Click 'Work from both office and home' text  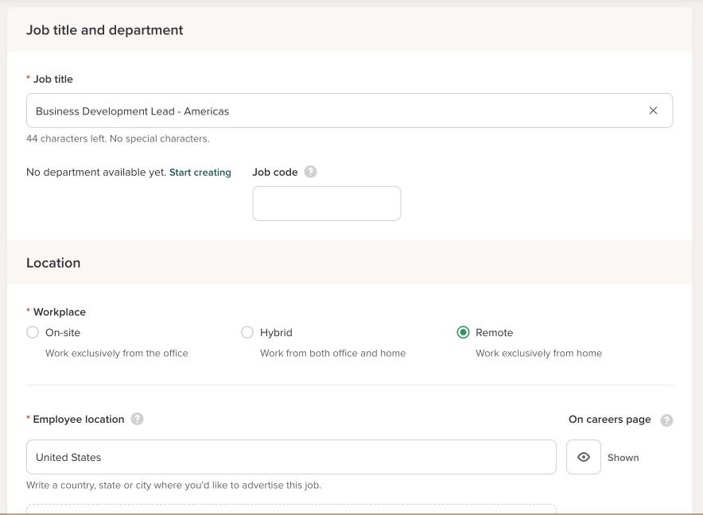[332, 353]
